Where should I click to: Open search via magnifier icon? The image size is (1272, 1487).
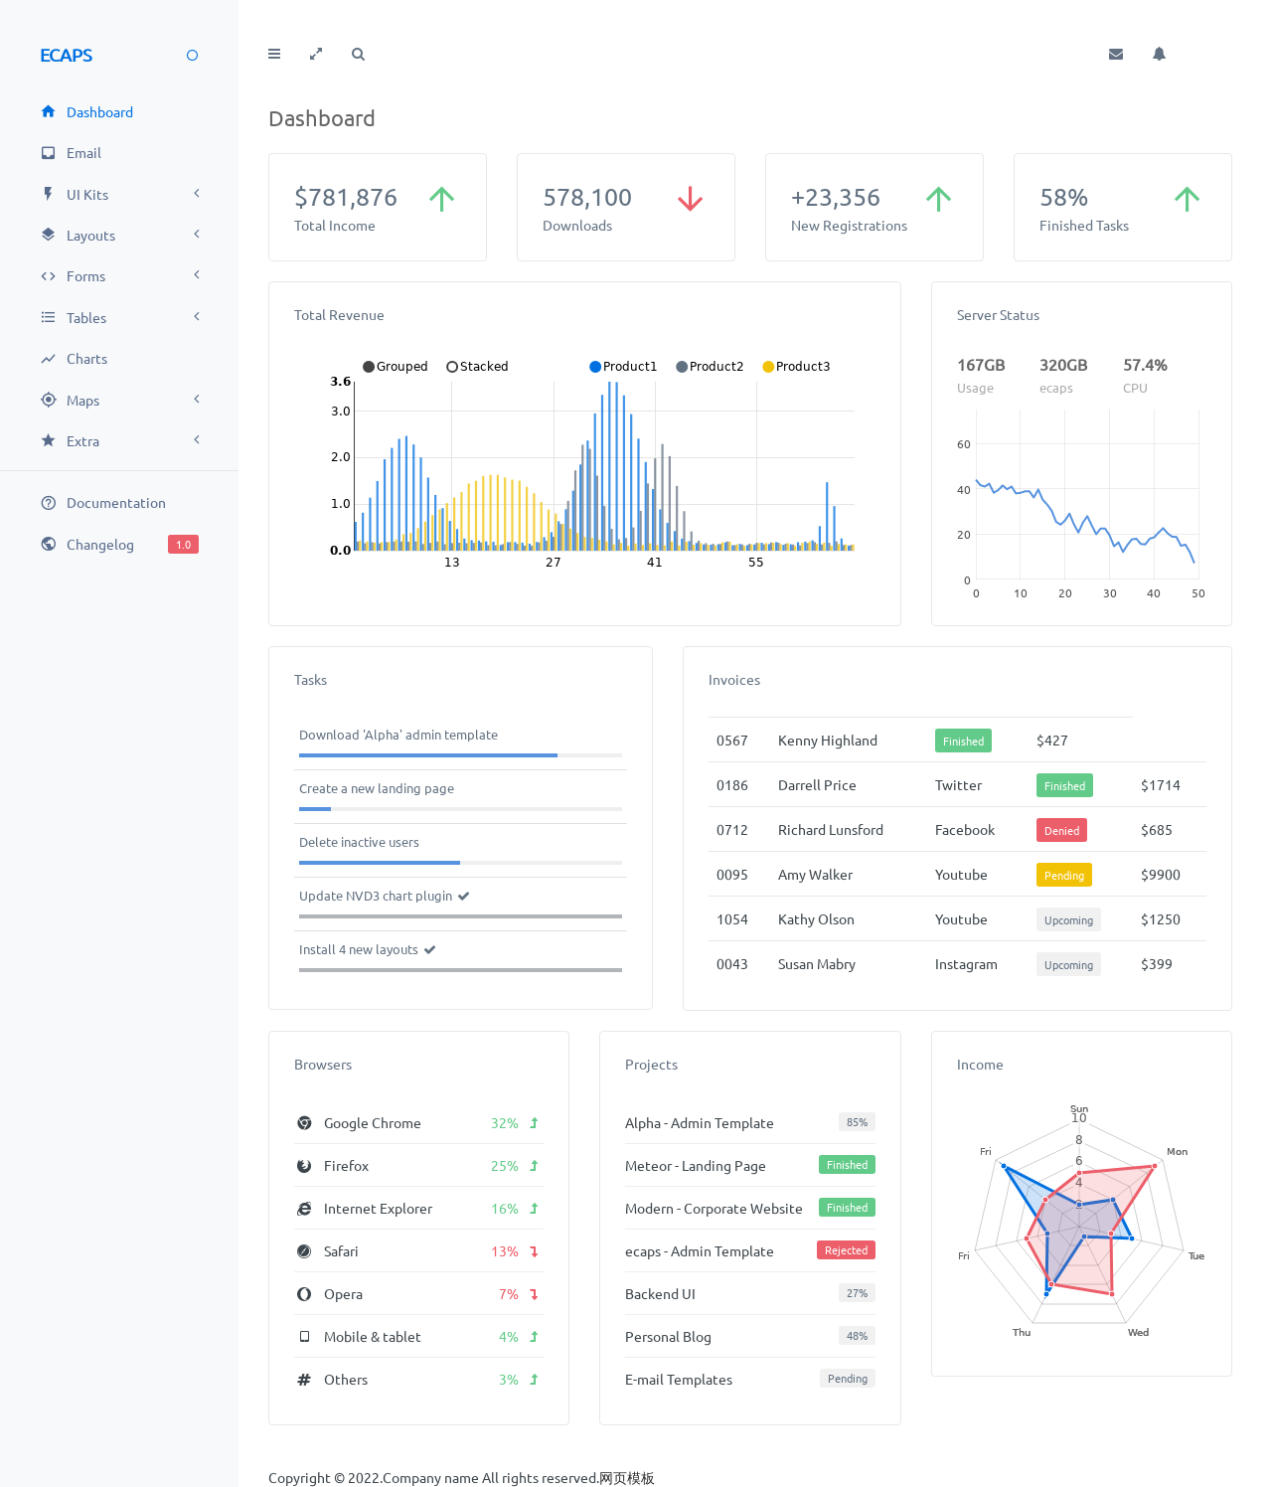[x=358, y=55]
